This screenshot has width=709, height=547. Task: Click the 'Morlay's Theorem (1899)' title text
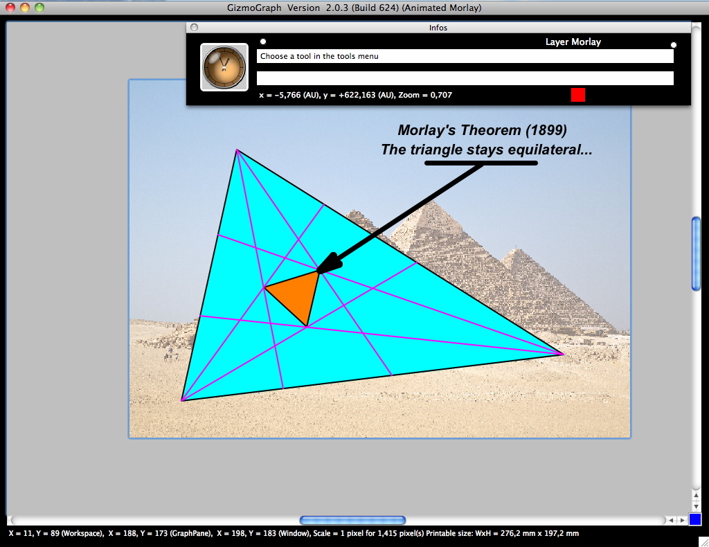pyautogui.click(x=482, y=130)
